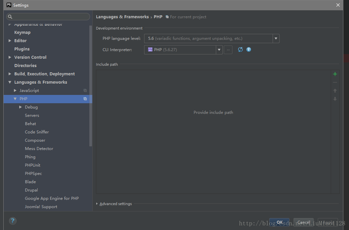Select Directories in settings tree

pyautogui.click(x=25, y=66)
